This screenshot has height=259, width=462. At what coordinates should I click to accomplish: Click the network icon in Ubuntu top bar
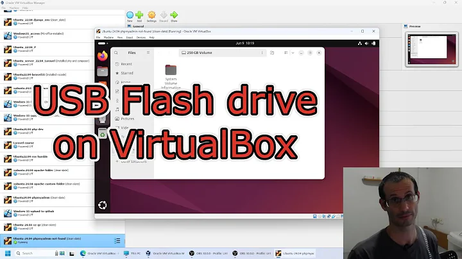[x=360, y=43]
